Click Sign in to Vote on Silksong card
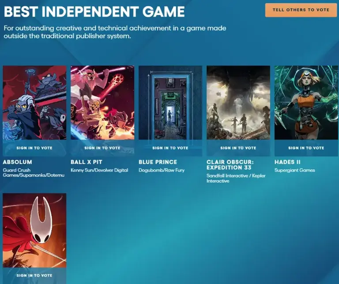The image size is (339, 284). [x=34, y=276]
